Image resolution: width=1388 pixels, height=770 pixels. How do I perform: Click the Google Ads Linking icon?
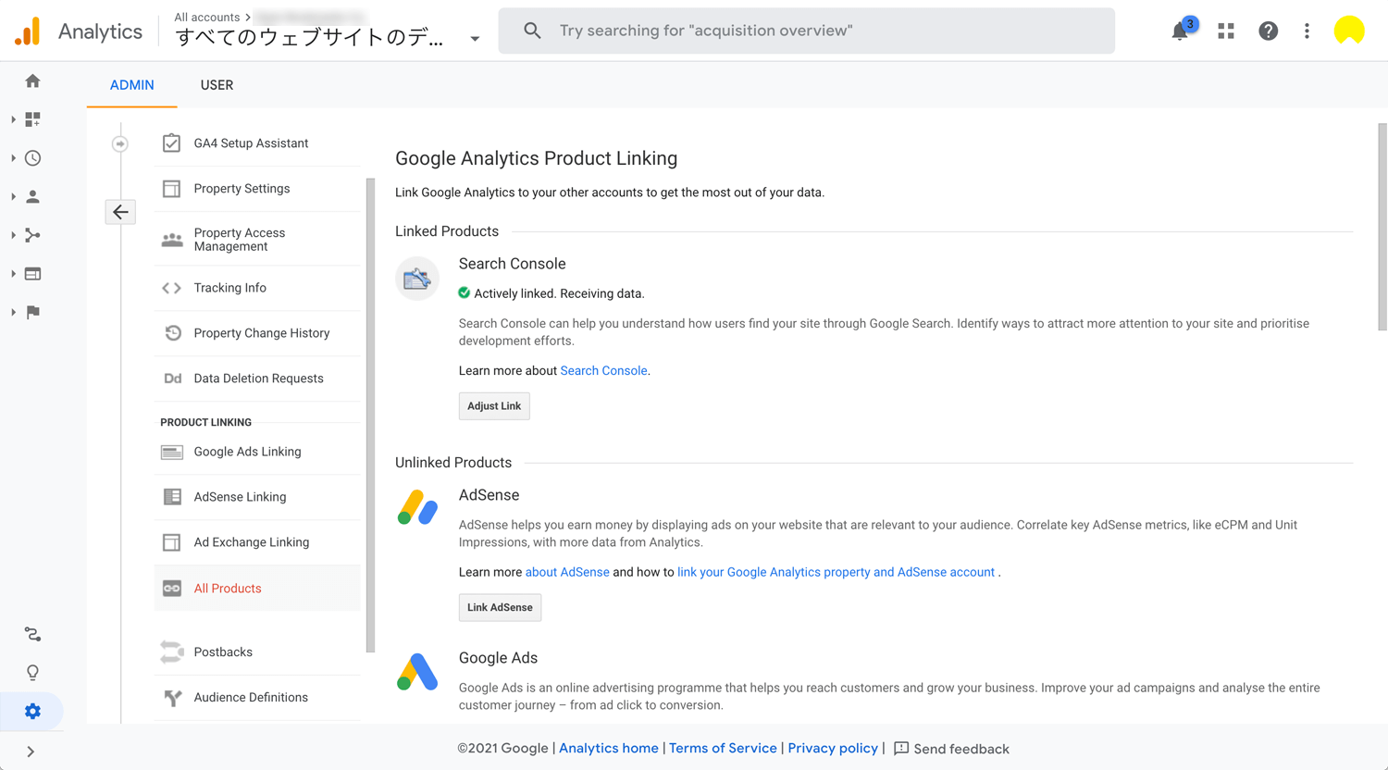click(172, 452)
